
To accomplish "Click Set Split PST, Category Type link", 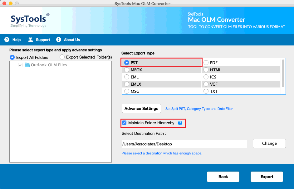I will [199, 109].
